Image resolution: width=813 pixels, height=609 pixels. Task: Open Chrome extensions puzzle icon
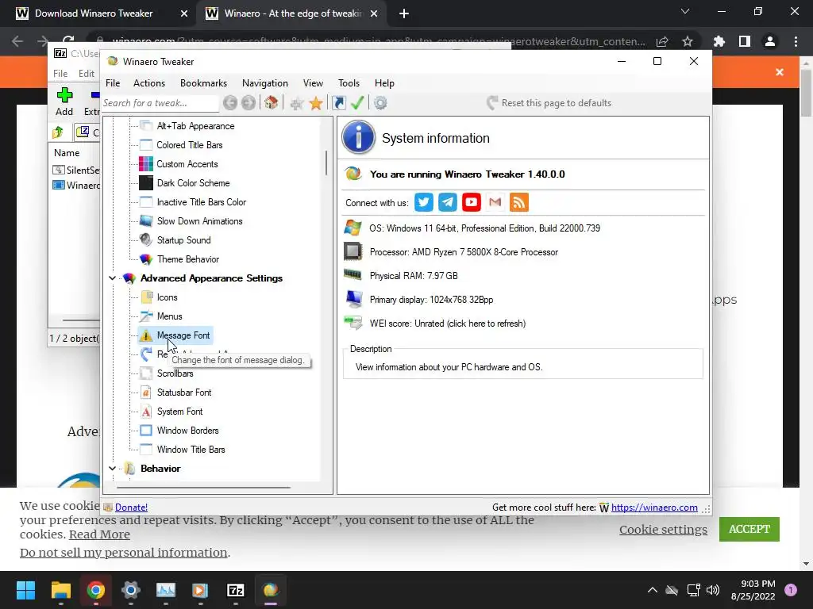[x=719, y=41]
